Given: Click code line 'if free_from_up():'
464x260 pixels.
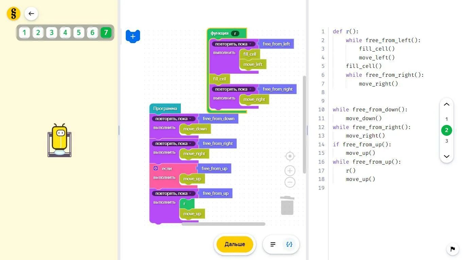Looking at the screenshot, I should pos(362,145).
